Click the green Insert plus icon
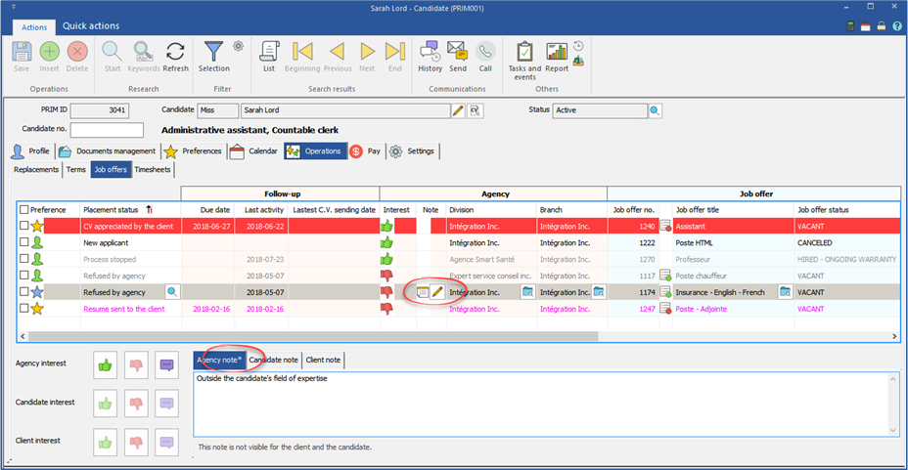This screenshot has height=470, width=908. coord(49,52)
